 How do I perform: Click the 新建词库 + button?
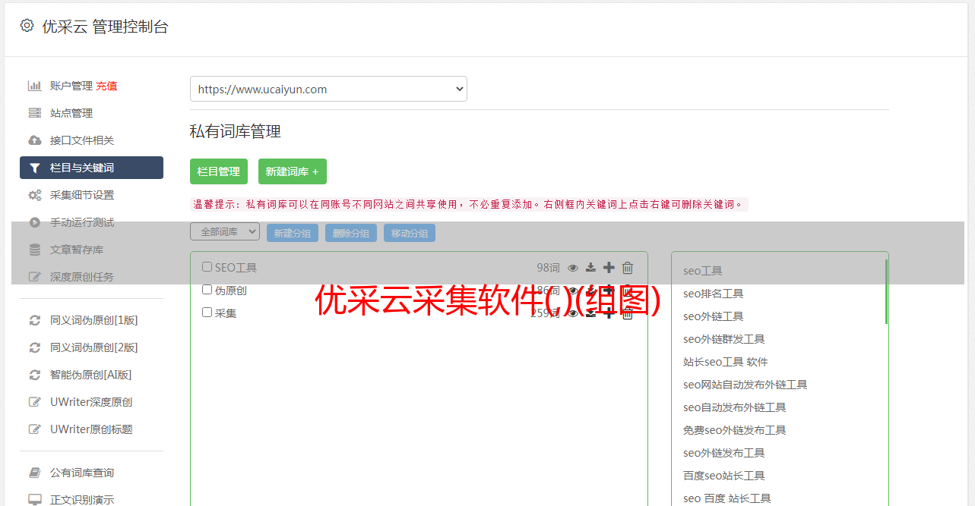point(293,171)
